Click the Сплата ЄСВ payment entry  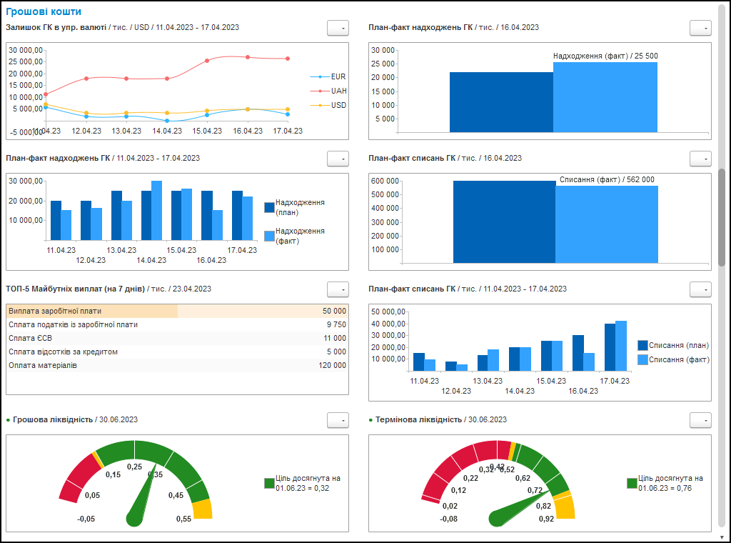click(176, 338)
